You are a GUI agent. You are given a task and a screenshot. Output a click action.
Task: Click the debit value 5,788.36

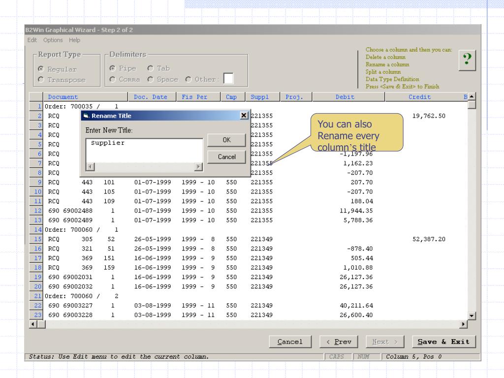358,220
